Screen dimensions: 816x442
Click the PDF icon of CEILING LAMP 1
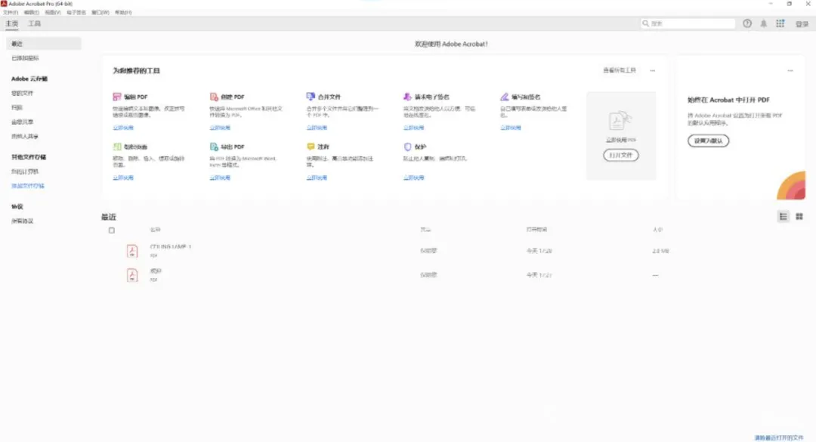132,251
